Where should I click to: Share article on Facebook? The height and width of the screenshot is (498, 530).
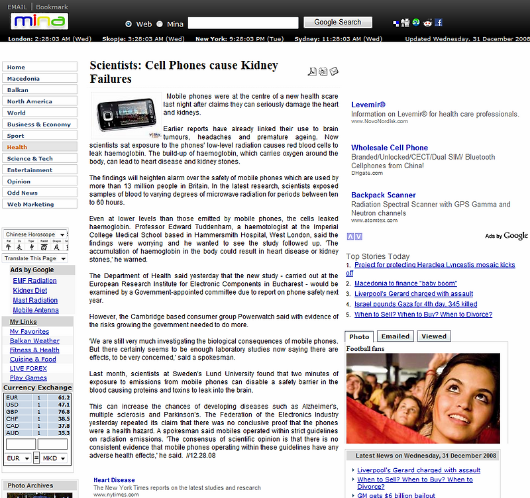tap(439, 23)
